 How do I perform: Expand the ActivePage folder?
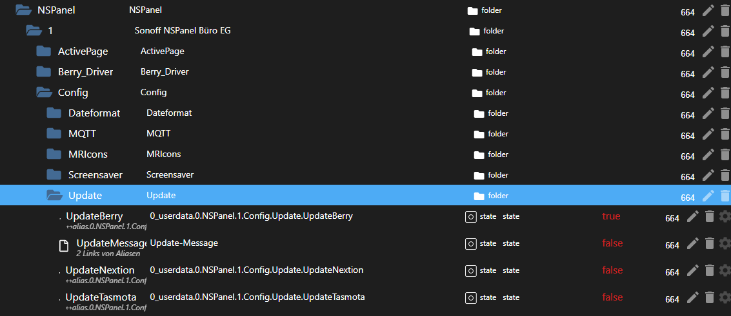43,51
